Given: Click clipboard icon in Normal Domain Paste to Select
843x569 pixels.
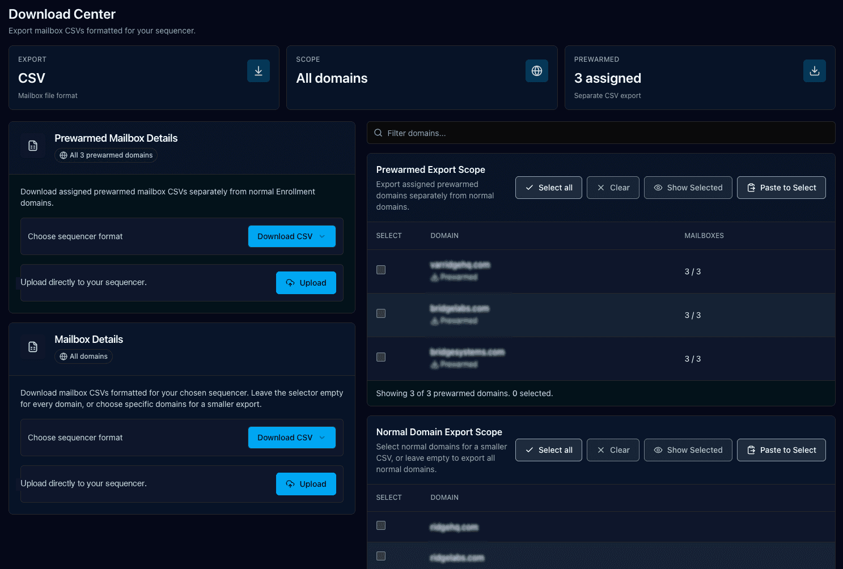Looking at the screenshot, I should click(751, 450).
